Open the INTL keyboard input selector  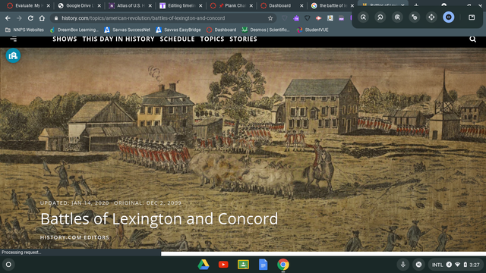437,265
